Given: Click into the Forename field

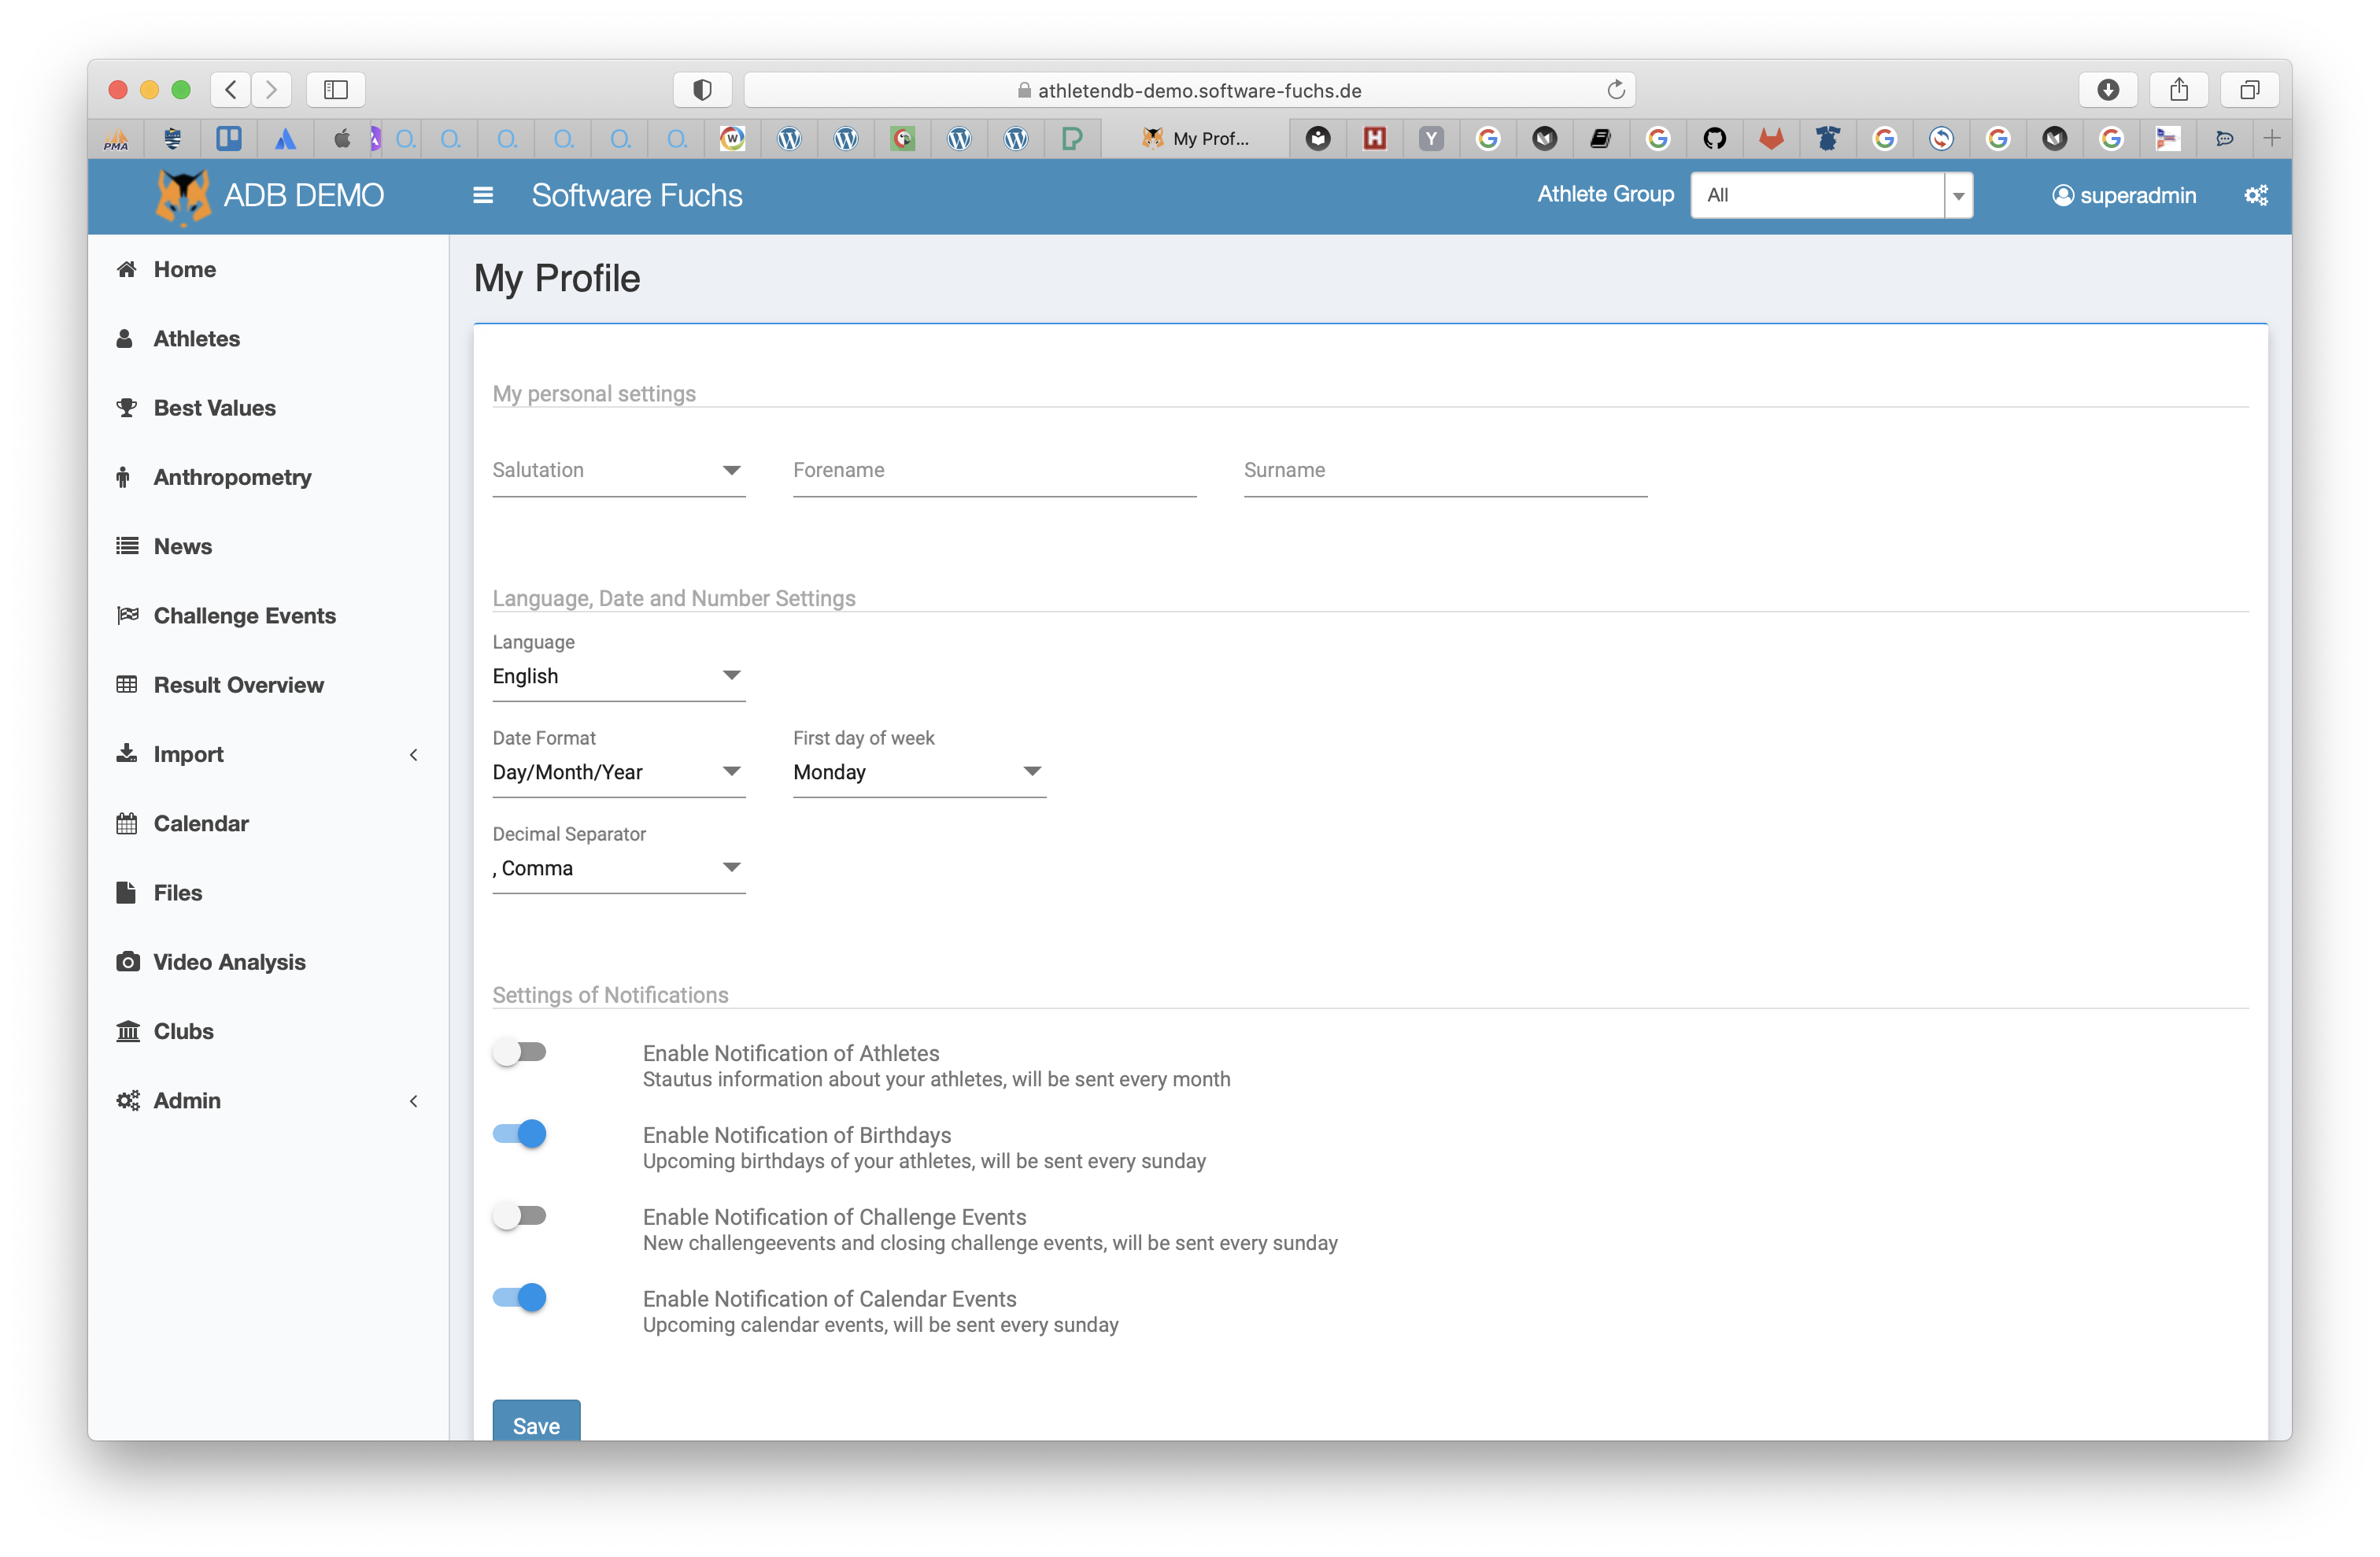Looking at the screenshot, I should point(994,470).
